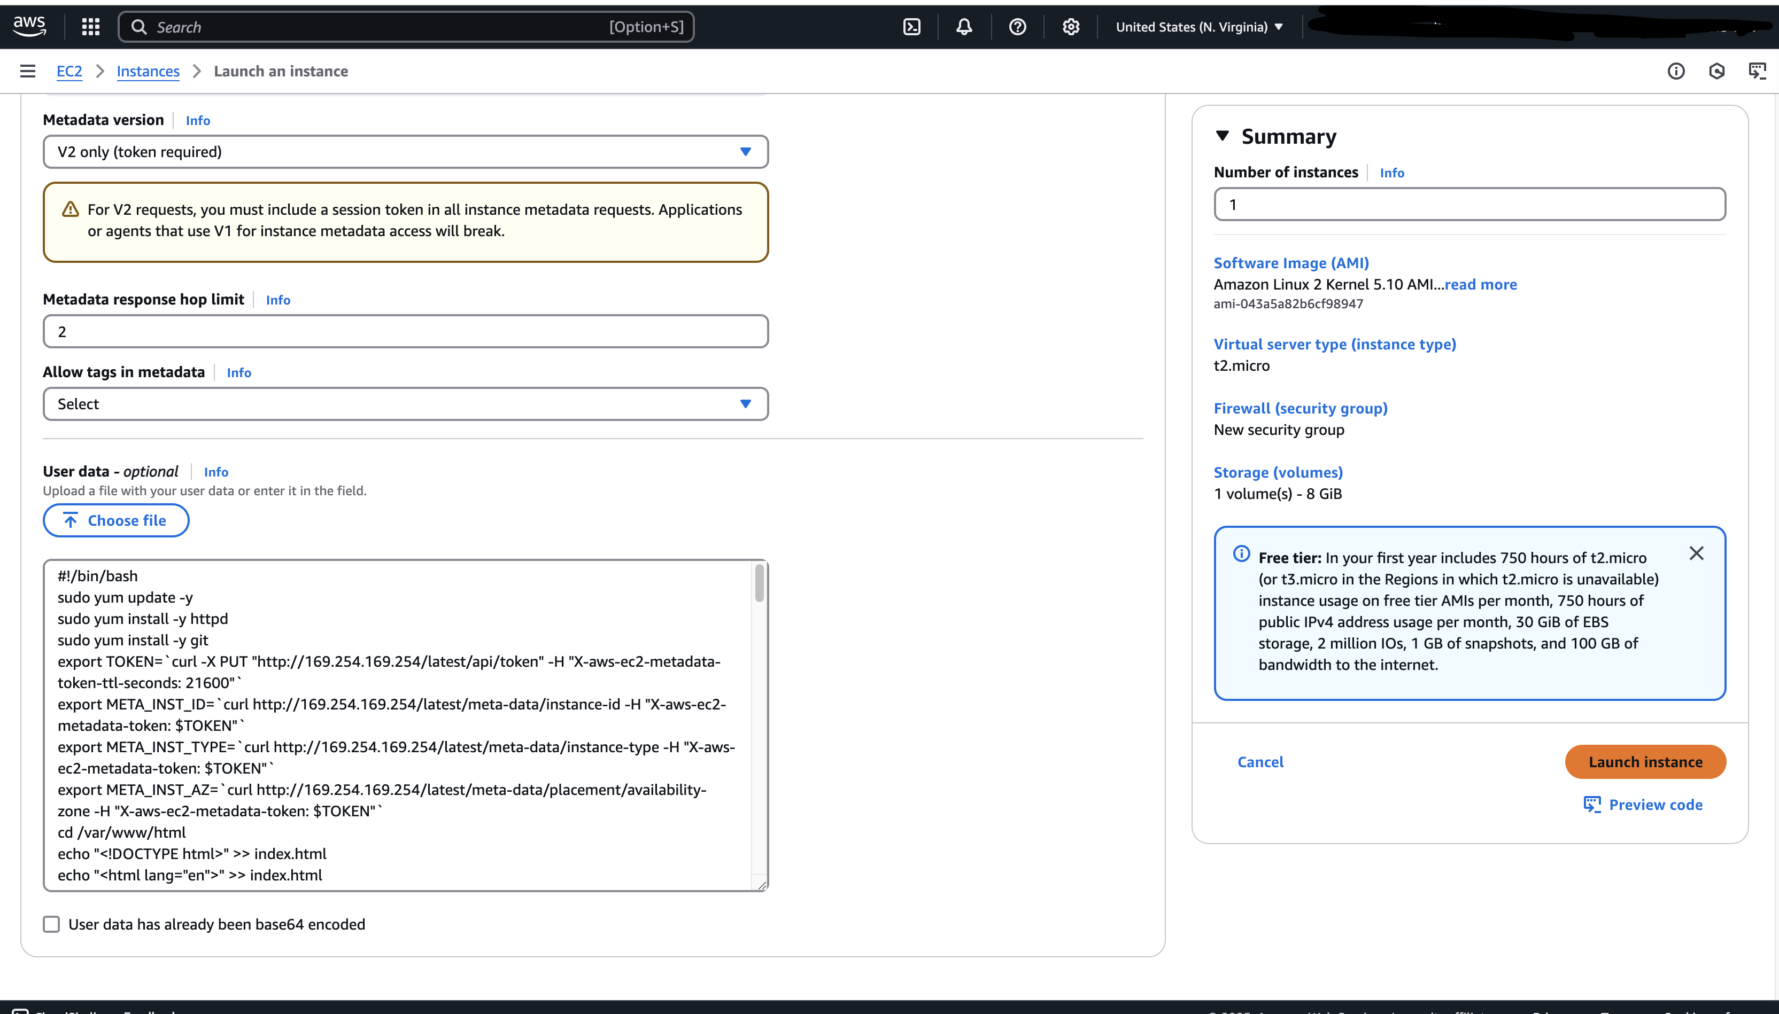Focus the Number of instances field
The image size is (1779, 1014).
click(1469, 205)
